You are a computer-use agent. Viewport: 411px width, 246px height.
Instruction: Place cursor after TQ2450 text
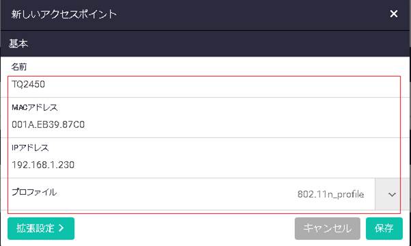coord(46,85)
